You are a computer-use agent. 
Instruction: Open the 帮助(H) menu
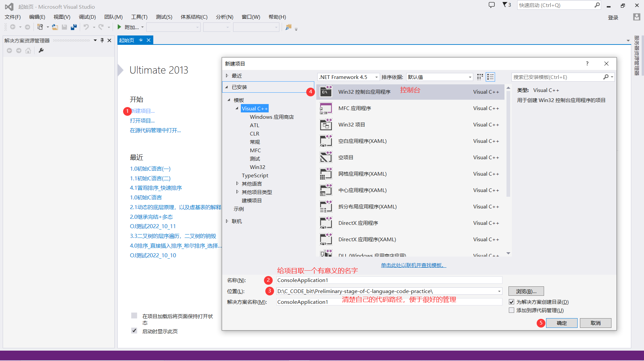pyautogui.click(x=277, y=17)
